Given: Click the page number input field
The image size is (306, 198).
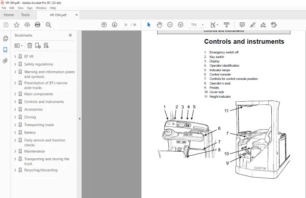Looking at the screenshot, I should (x=125, y=25).
